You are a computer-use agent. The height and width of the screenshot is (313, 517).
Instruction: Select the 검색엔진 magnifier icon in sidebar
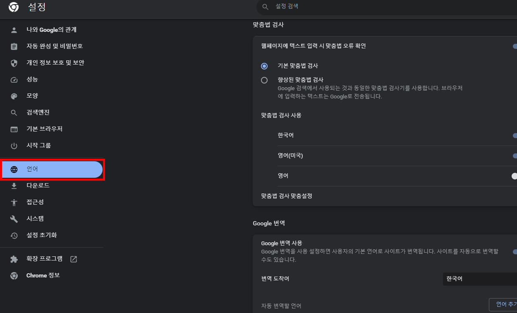[14, 112]
